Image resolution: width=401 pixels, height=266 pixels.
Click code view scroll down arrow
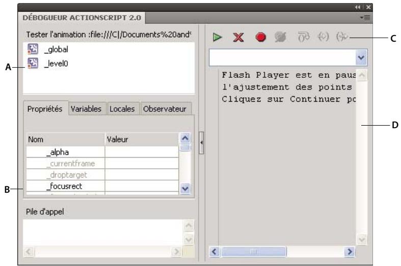pos(362,240)
